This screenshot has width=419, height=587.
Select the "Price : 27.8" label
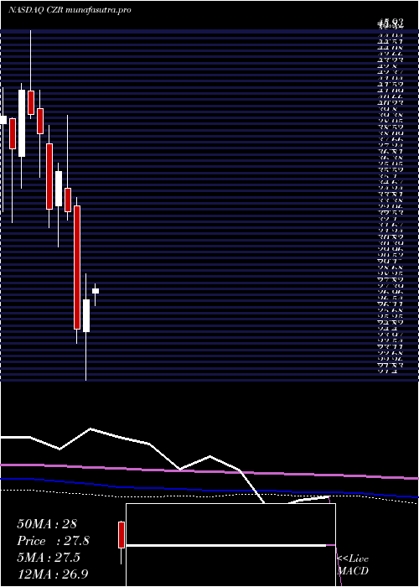[x=53, y=541]
